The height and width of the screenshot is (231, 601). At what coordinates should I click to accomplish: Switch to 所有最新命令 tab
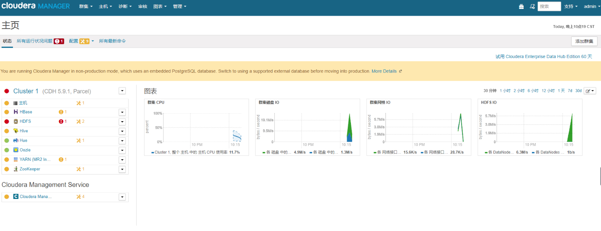tap(112, 41)
